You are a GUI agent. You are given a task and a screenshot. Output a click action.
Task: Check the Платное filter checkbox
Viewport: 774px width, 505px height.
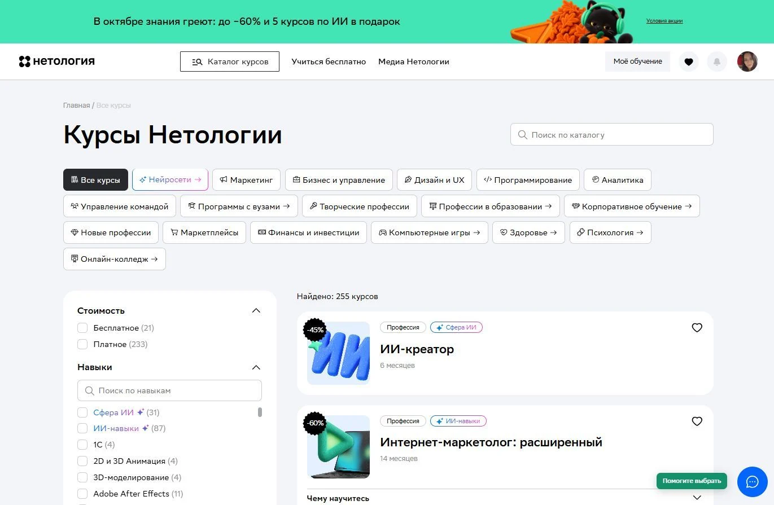[x=82, y=344]
